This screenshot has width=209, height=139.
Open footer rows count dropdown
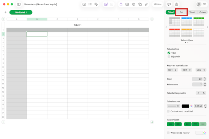coord(201,70)
